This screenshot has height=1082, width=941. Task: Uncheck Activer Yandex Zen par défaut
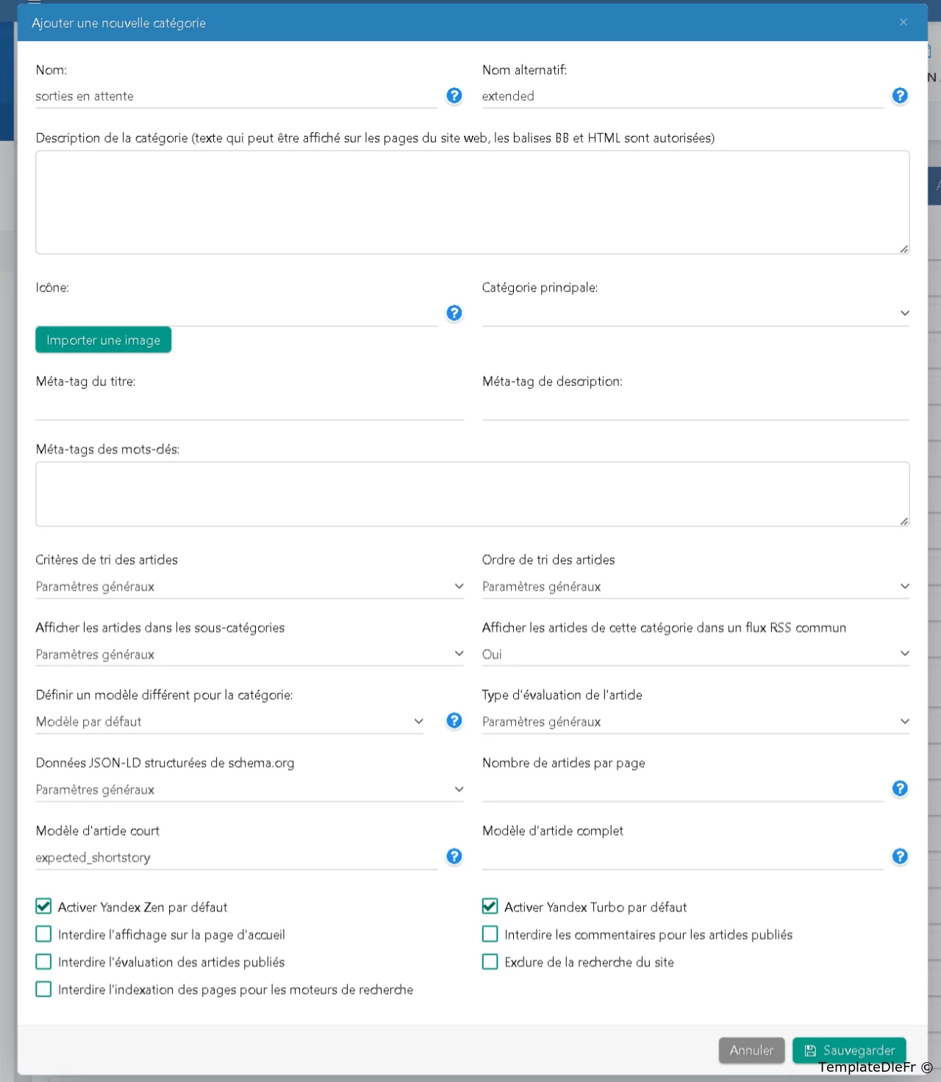click(44, 906)
